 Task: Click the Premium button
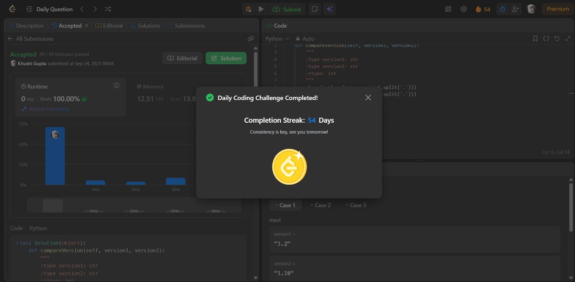pyautogui.click(x=558, y=9)
